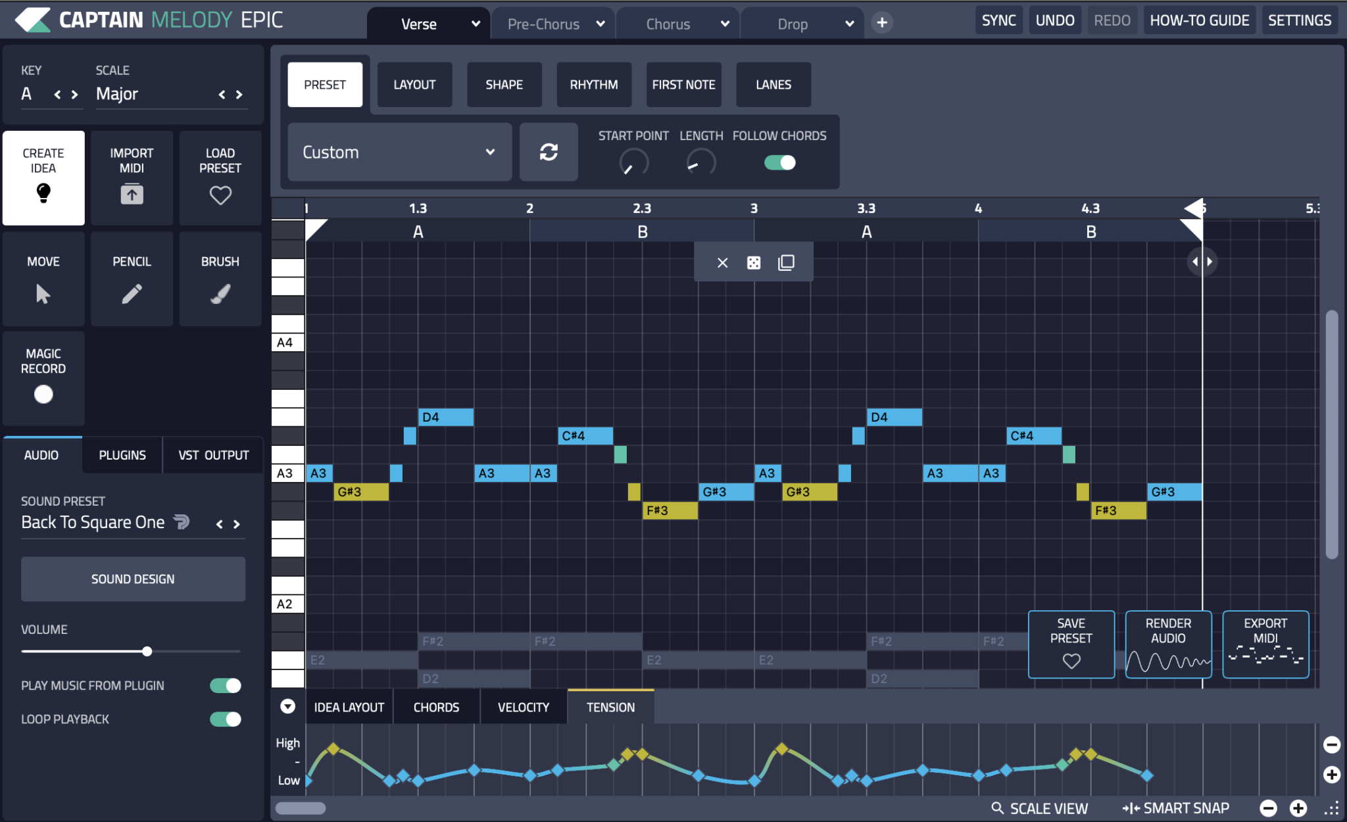Activate the Move tool
Image resolution: width=1347 pixels, height=822 pixels.
tap(43, 278)
